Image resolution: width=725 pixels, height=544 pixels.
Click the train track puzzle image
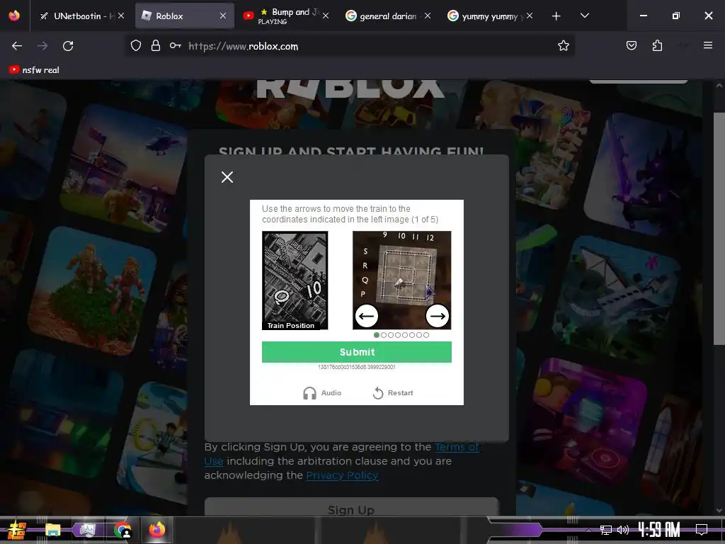402,280
